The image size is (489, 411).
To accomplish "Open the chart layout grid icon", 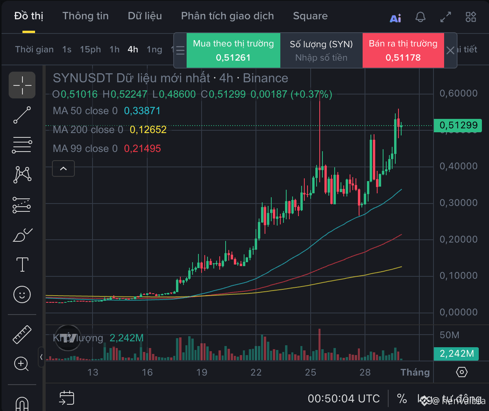I will coord(471,17).
